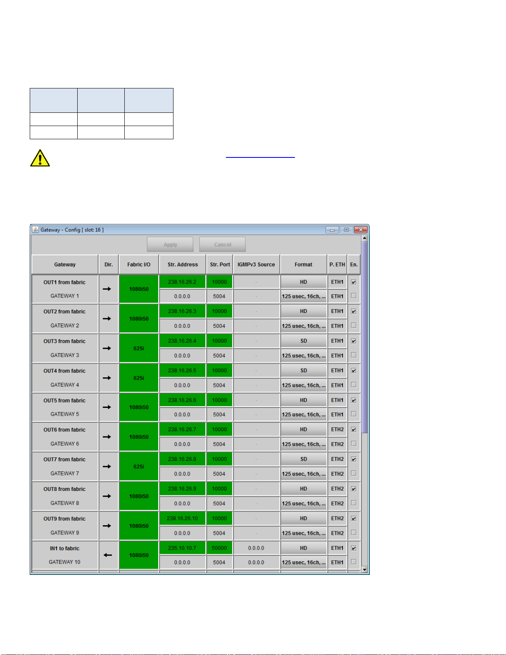
Task: Click the Str. Address column header
Action: tap(183, 264)
